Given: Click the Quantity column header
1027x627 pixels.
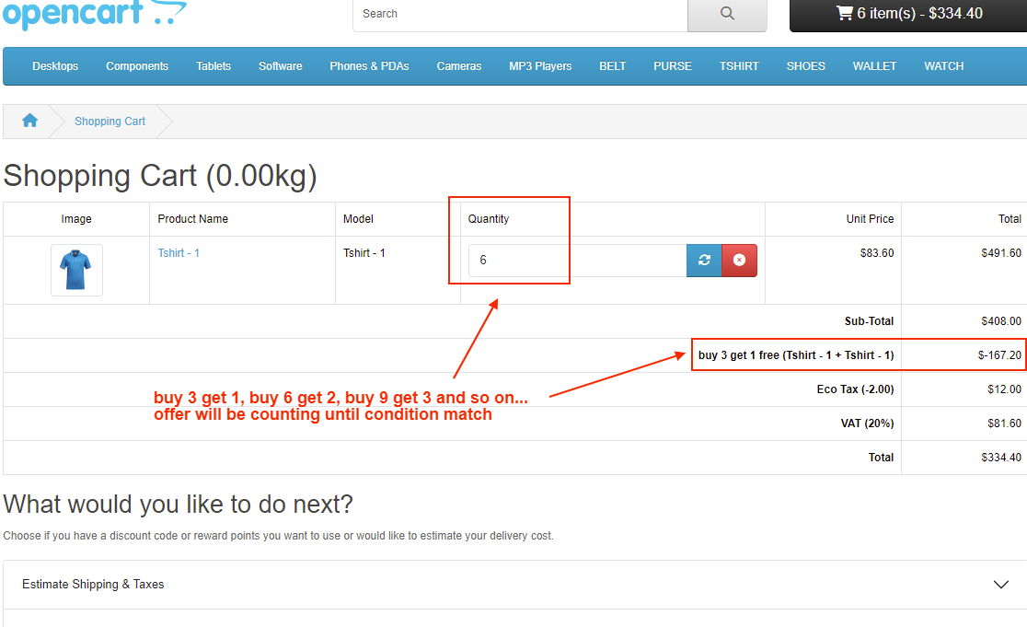Looking at the screenshot, I should pos(489,219).
